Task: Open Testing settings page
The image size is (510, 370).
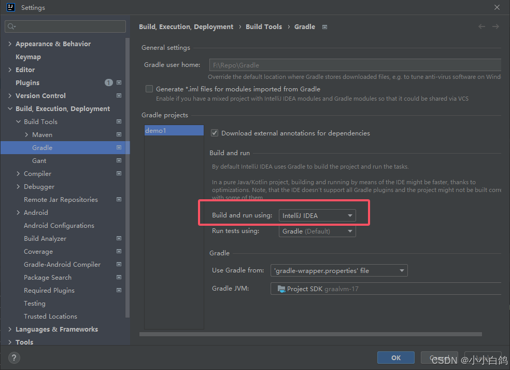Action: tap(35, 303)
